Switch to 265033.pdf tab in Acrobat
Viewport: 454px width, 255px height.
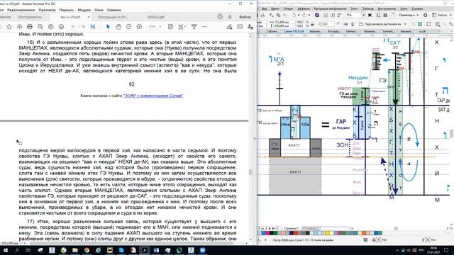click(x=156, y=17)
